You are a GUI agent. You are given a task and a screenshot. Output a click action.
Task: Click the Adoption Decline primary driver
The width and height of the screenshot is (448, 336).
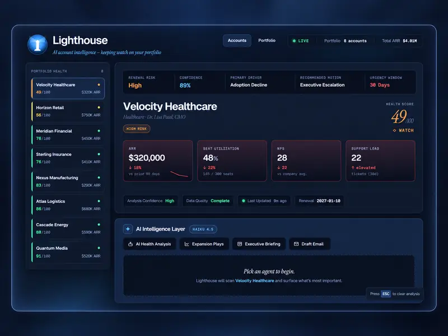(x=249, y=85)
